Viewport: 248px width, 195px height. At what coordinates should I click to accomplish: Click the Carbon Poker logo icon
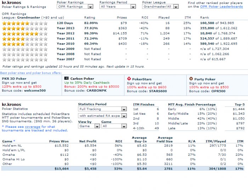click(x=67, y=78)
